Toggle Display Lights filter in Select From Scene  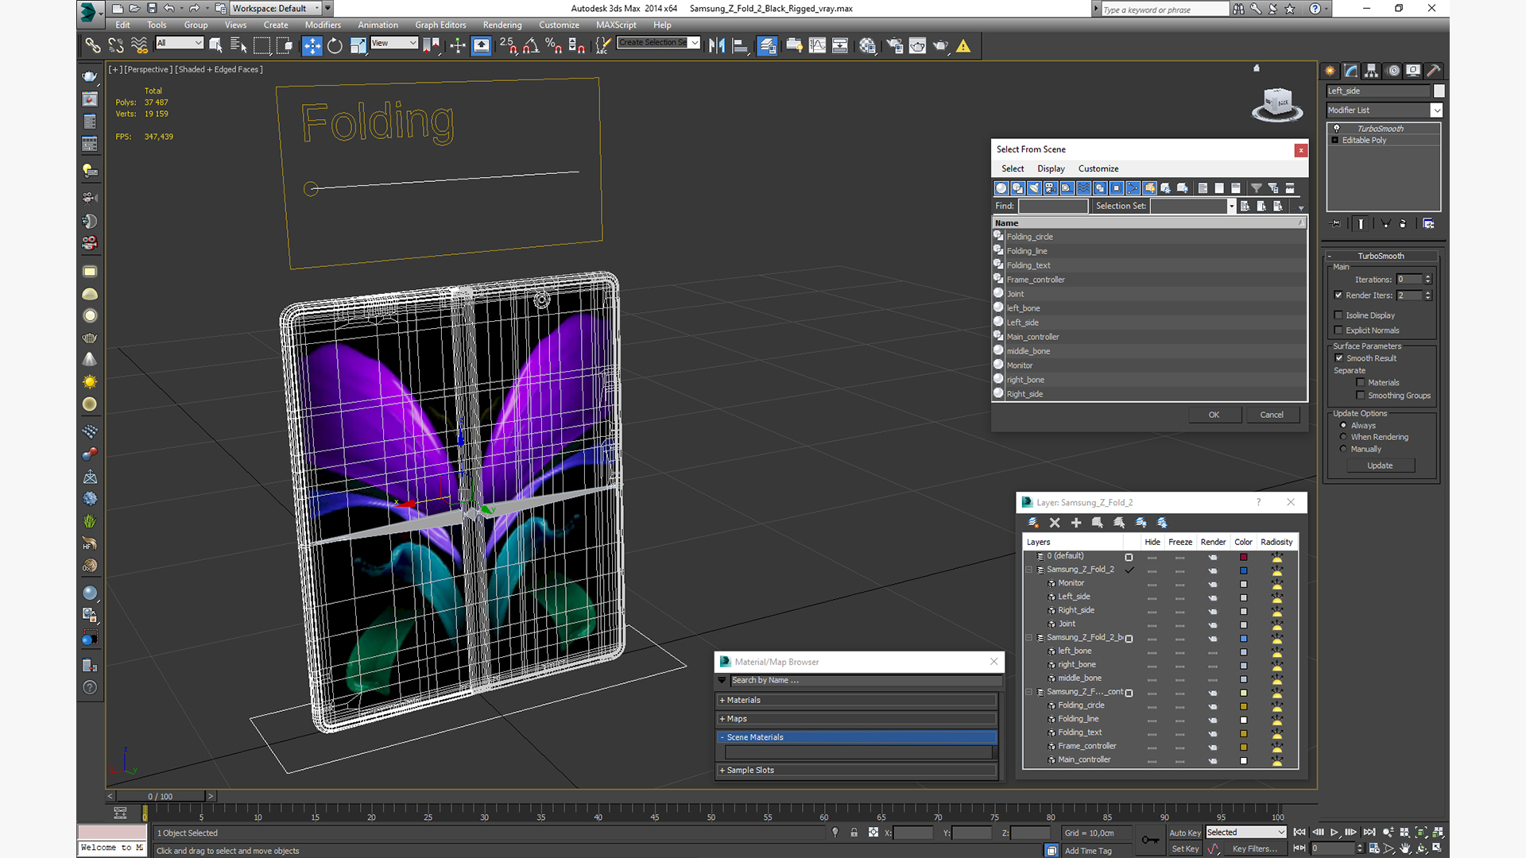point(1034,188)
